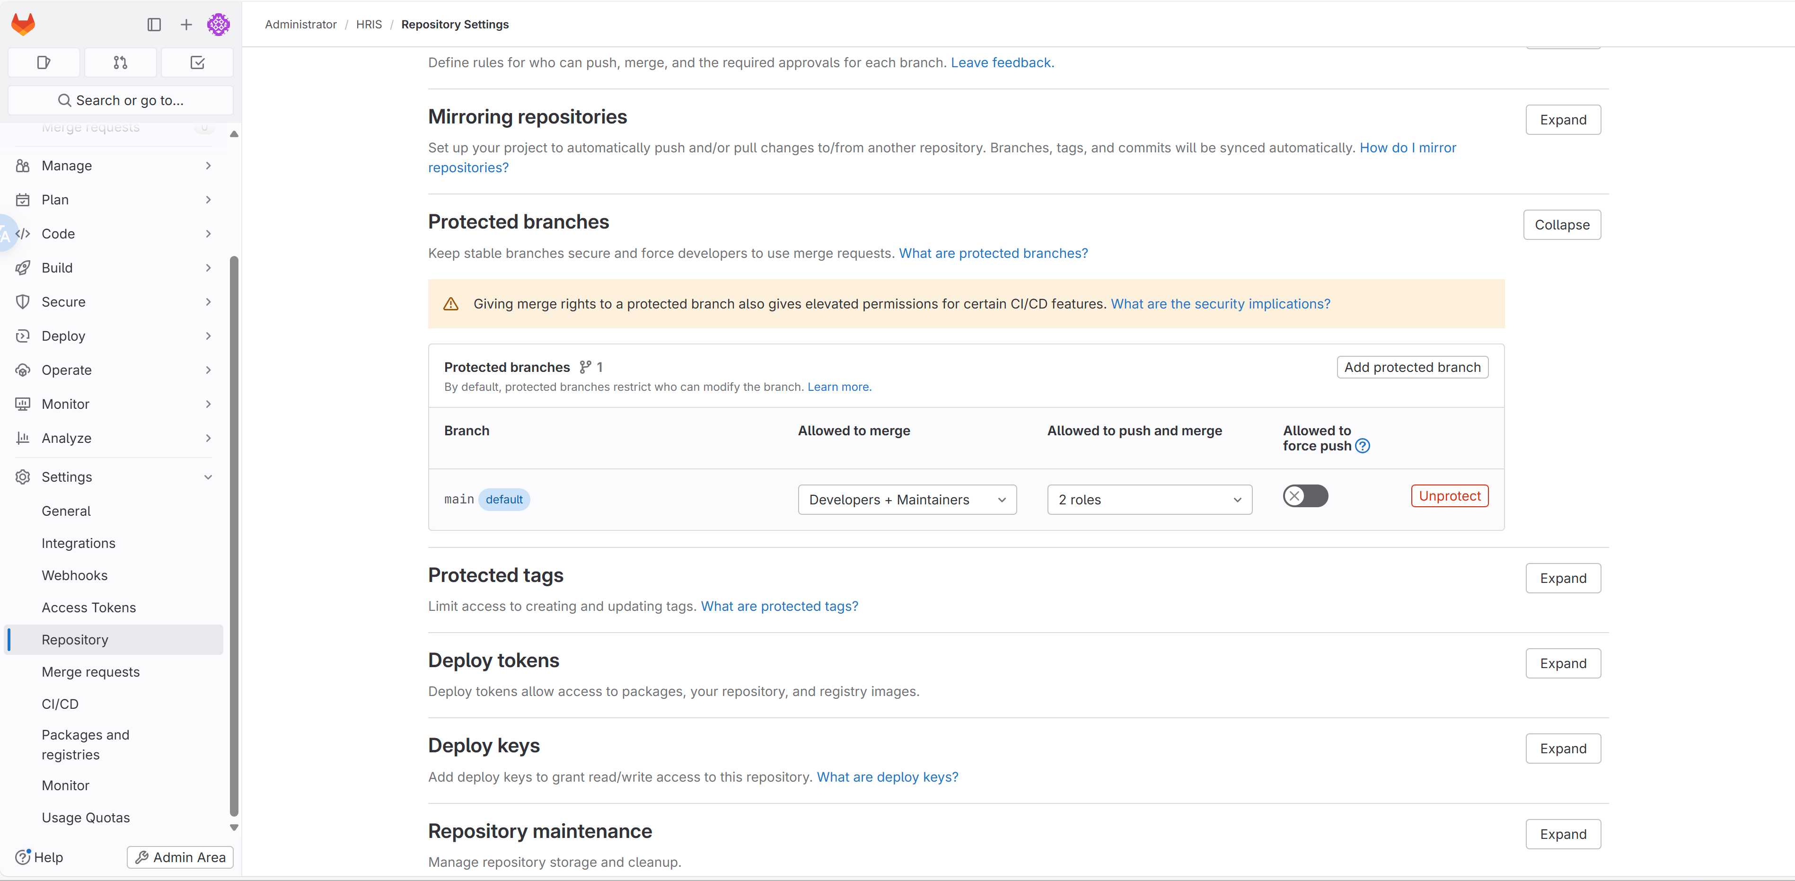Viewport: 1795px width, 881px height.
Task: Expand the Analyze menu chevron
Action: 208,439
